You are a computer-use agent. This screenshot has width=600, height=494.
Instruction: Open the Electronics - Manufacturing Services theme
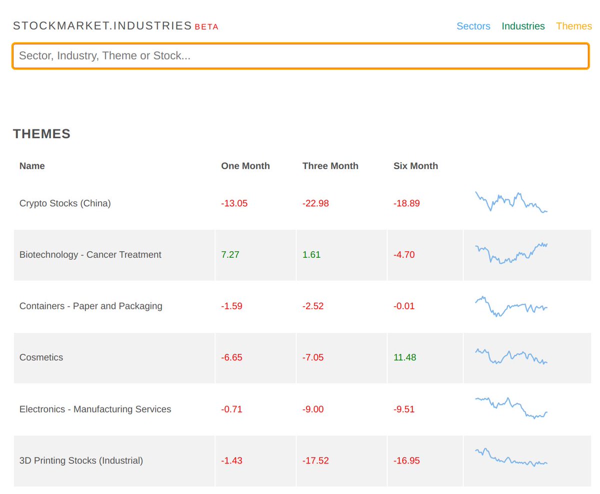[95, 409]
